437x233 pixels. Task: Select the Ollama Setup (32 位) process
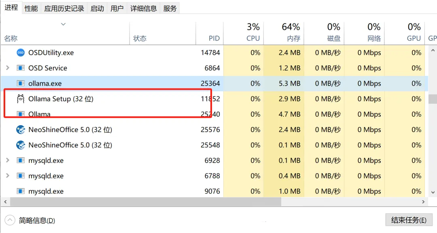click(61, 99)
